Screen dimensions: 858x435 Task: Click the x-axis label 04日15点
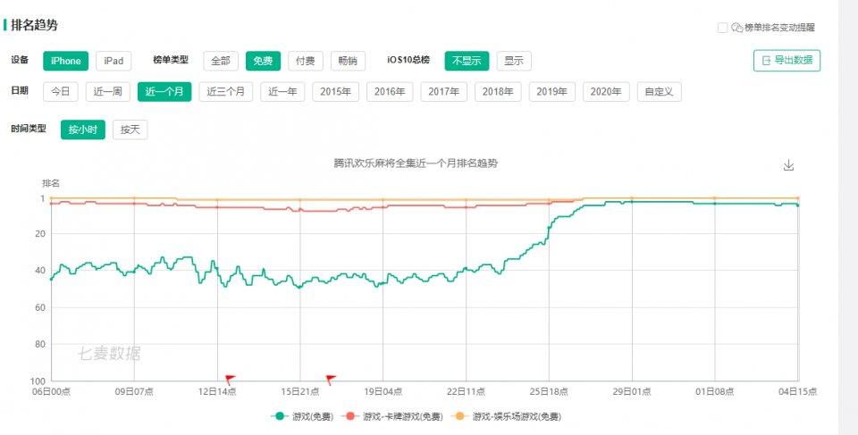(798, 391)
